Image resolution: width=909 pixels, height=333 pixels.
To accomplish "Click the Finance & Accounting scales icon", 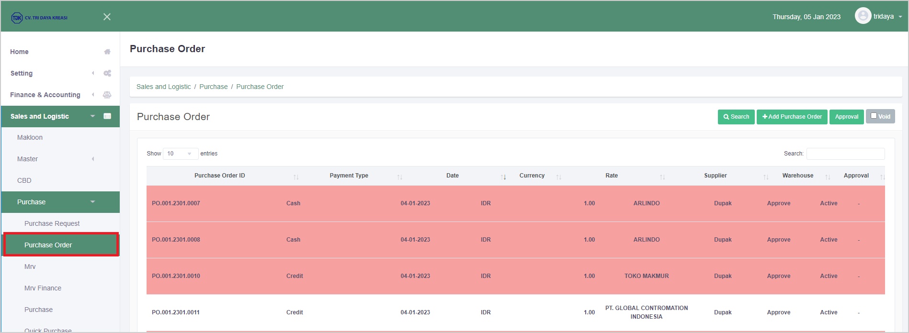I will pyautogui.click(x=107, y=95).
